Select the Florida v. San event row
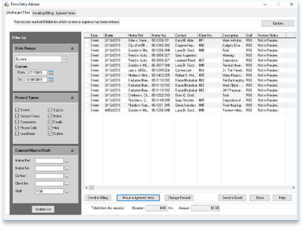Image resolution: width=302 pixels, height=227 pixels. [190, 105]
